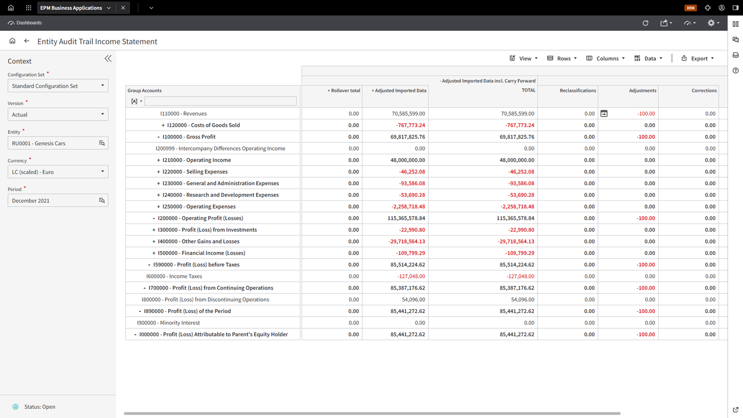
Task: Click the refresh icon in dashboard toolbar
Action: click(646, 23)
